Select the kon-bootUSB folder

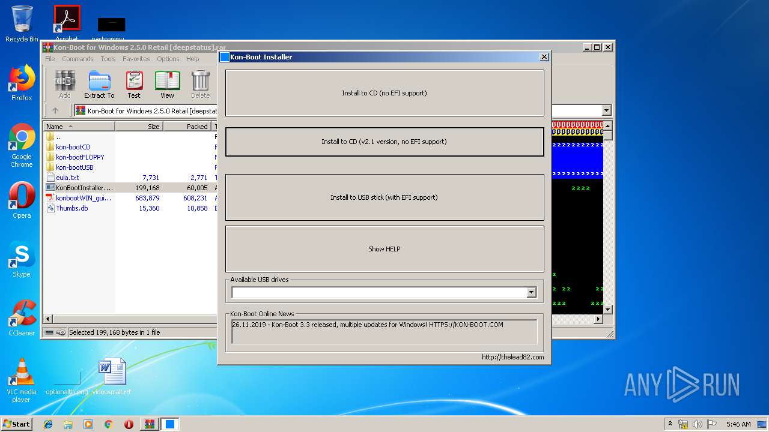[x=74, y=167]
